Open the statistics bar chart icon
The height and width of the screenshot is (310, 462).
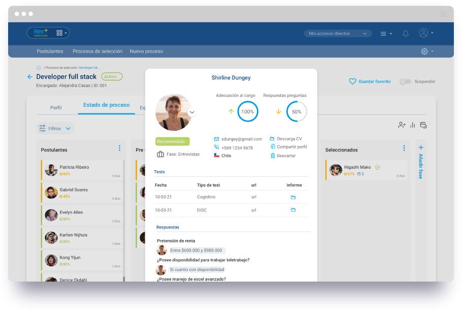[413, 125]
